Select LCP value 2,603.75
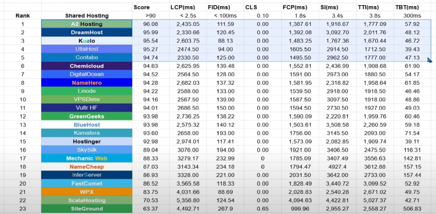The image size is (436, 214). 188,41
